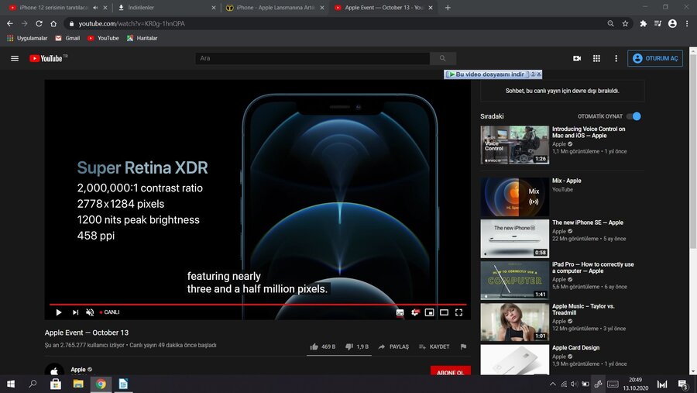The width and height of the screenshot is (697, 393).
Task: Open File Explorer from taskbar
Action: (x=78, y=384)
